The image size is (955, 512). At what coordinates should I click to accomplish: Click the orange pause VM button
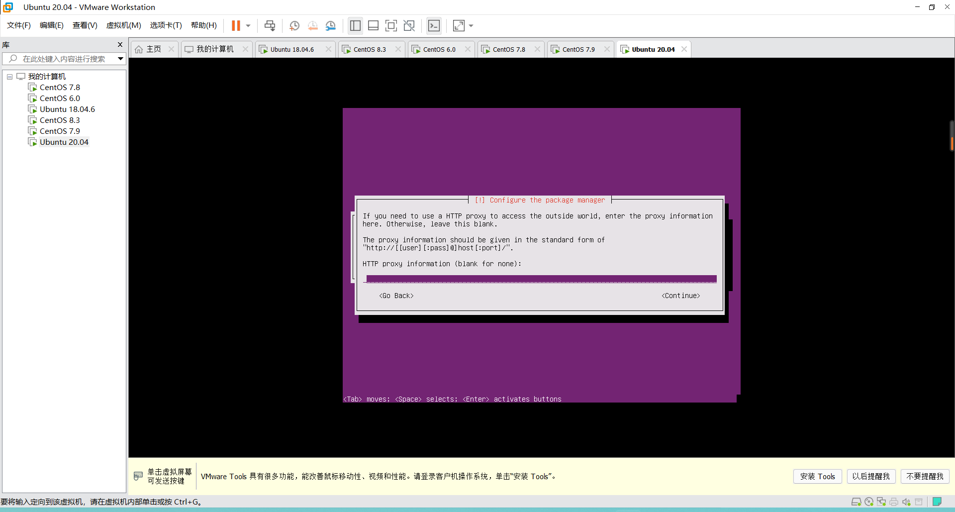point(236,25)
